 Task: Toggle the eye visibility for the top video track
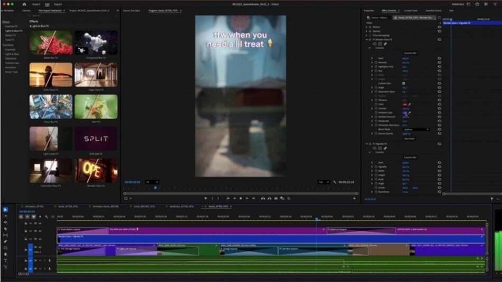pos(40,223)
